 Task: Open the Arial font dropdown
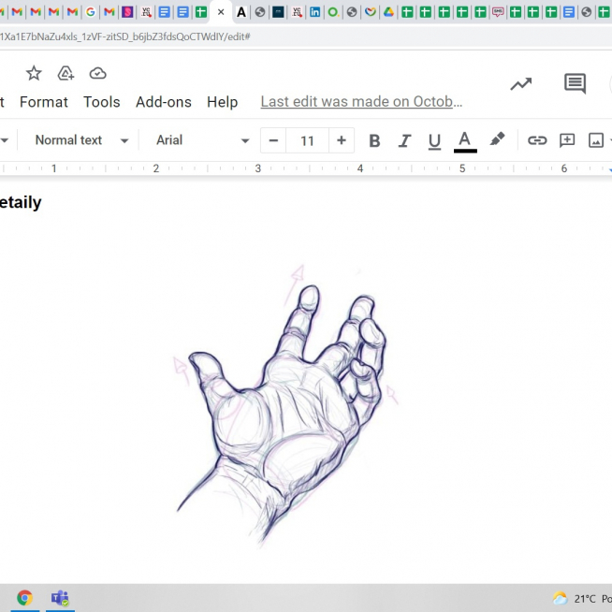tap(202, 140)
